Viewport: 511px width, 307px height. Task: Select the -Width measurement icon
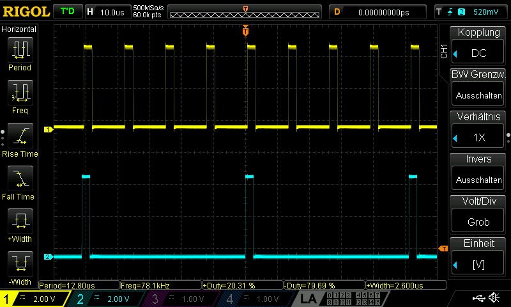click(x=20, y=264)
